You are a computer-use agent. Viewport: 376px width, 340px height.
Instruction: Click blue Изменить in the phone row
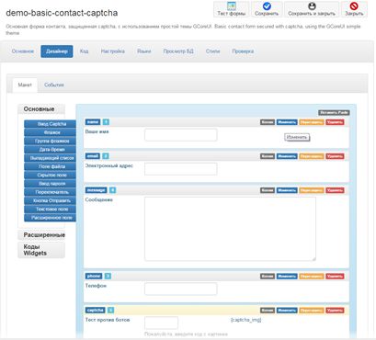click(x=287, y=277)
